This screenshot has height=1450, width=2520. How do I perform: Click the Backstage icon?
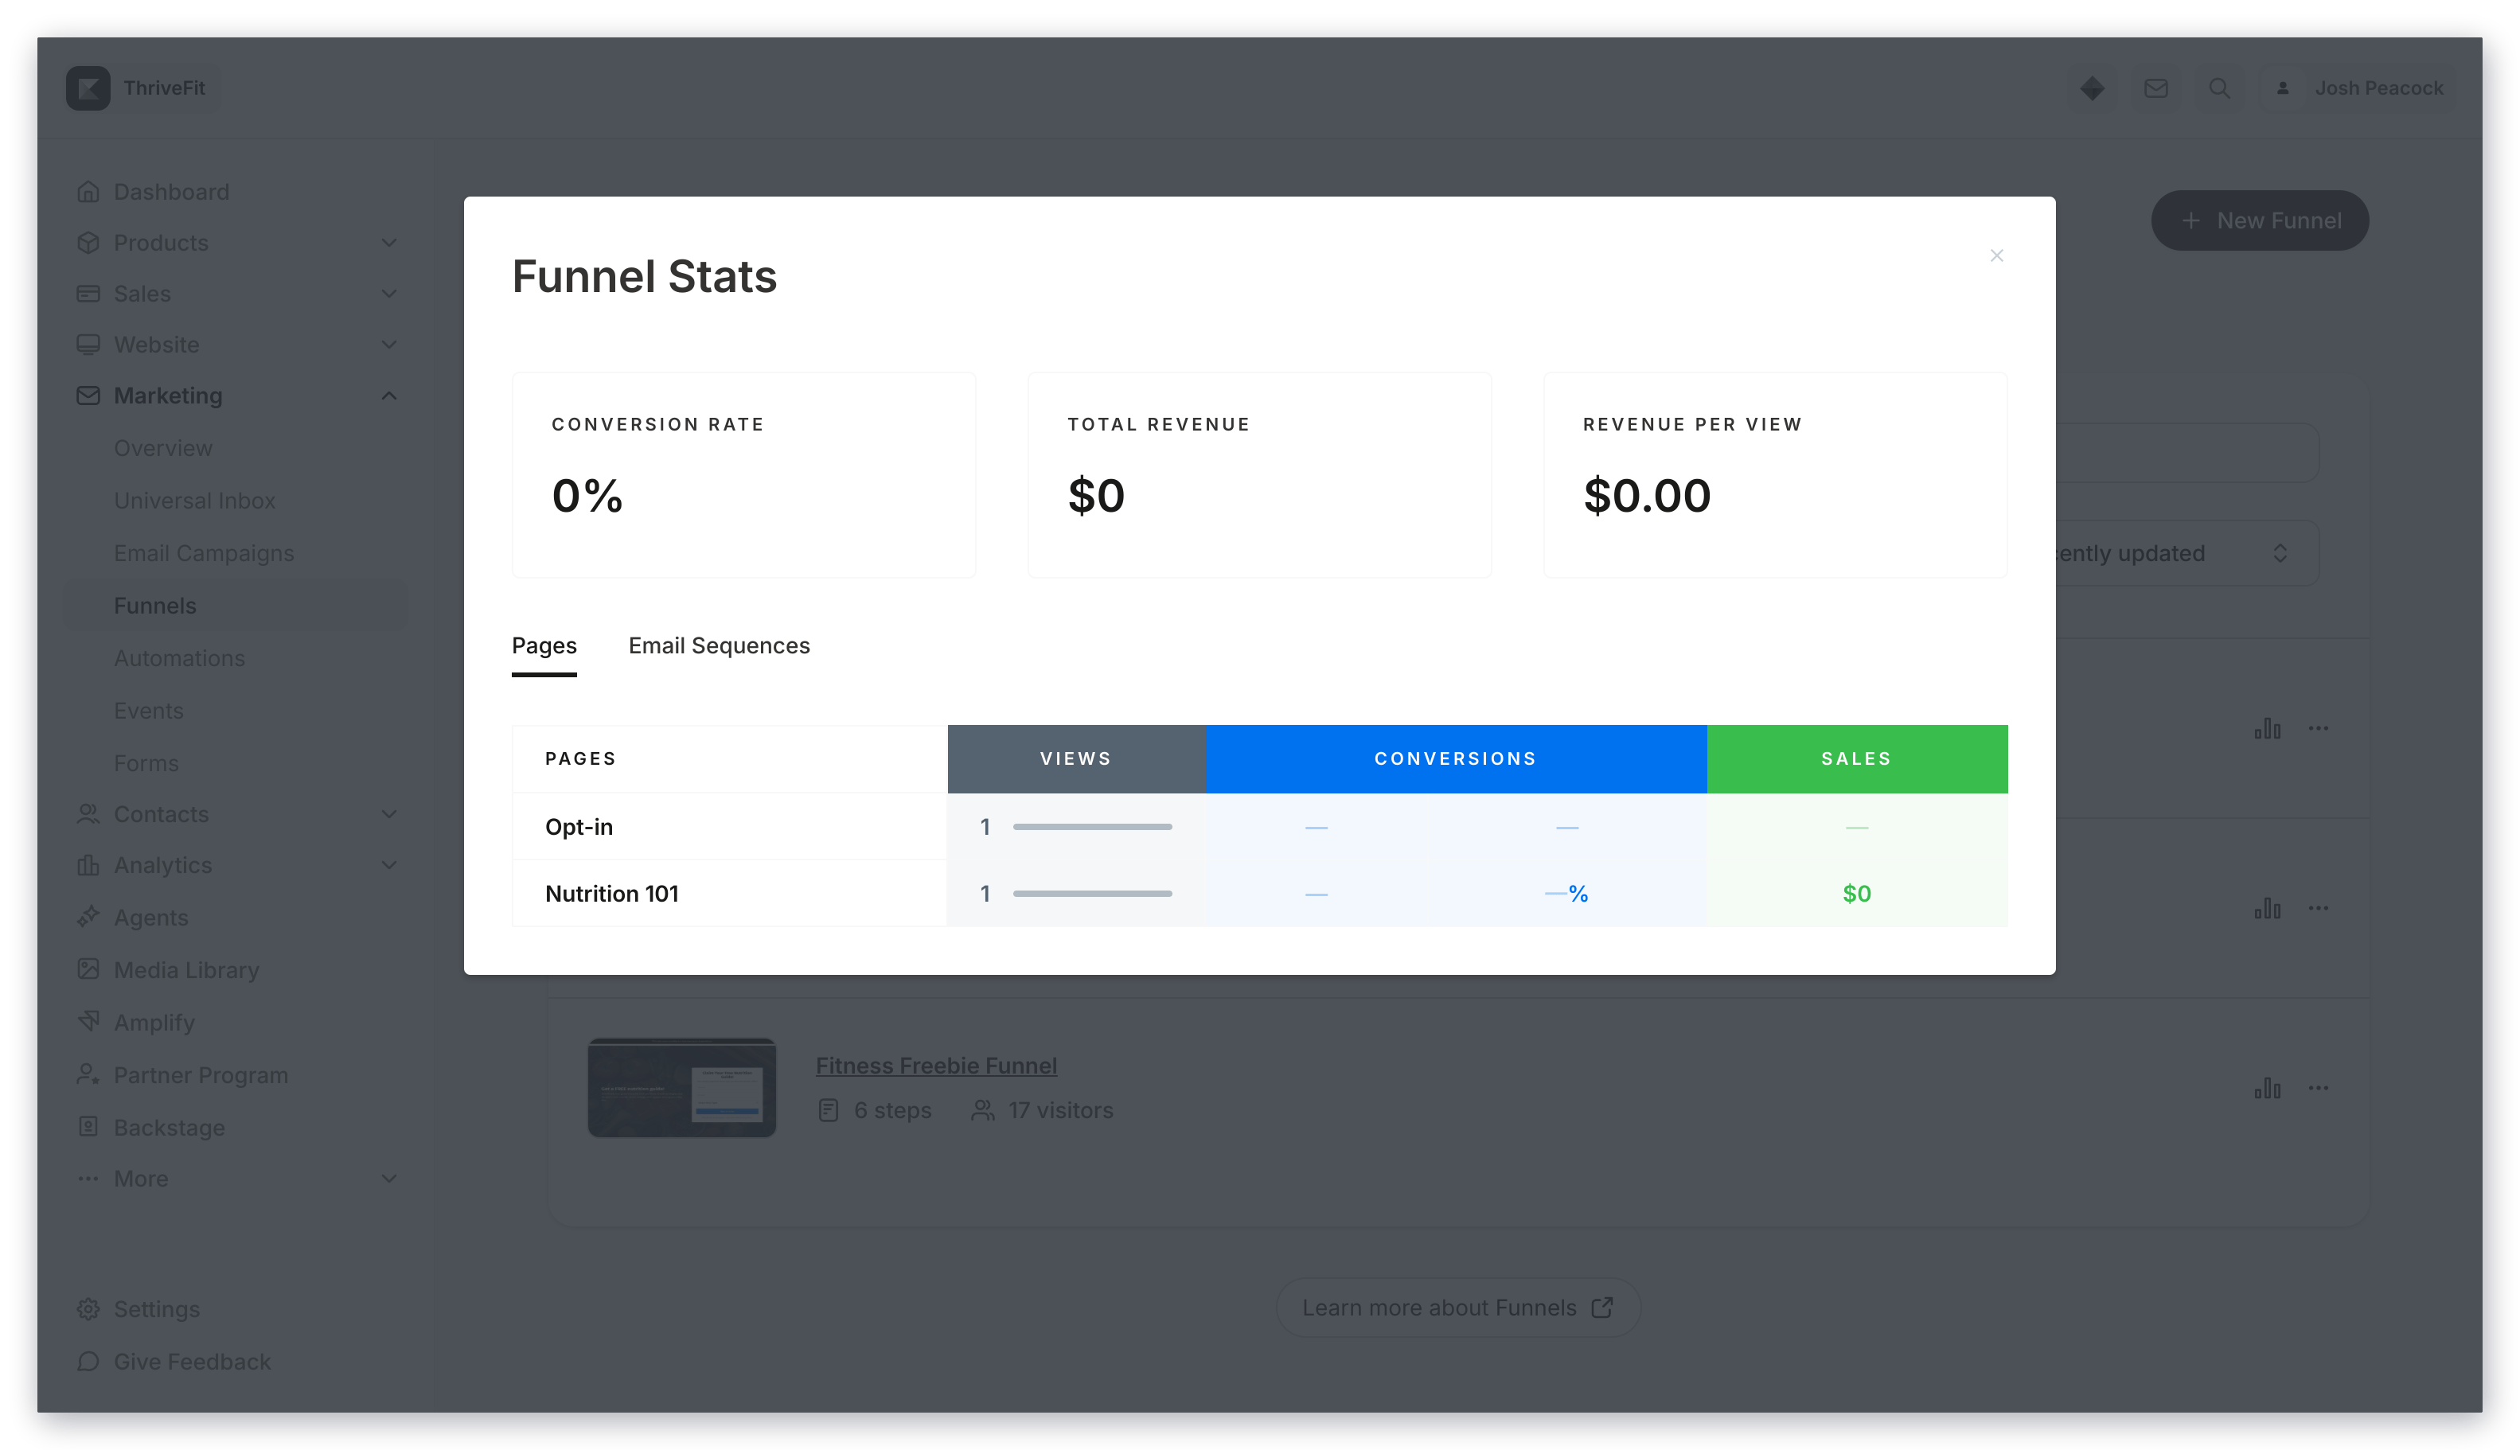point(88,1128)
